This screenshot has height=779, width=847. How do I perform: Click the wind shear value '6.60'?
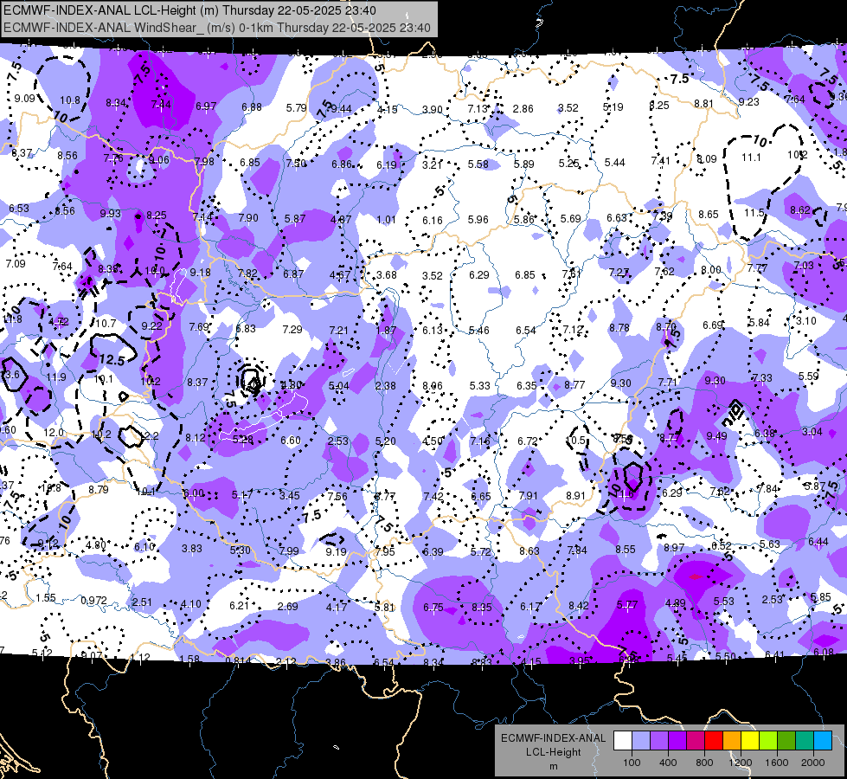(291, 440)
